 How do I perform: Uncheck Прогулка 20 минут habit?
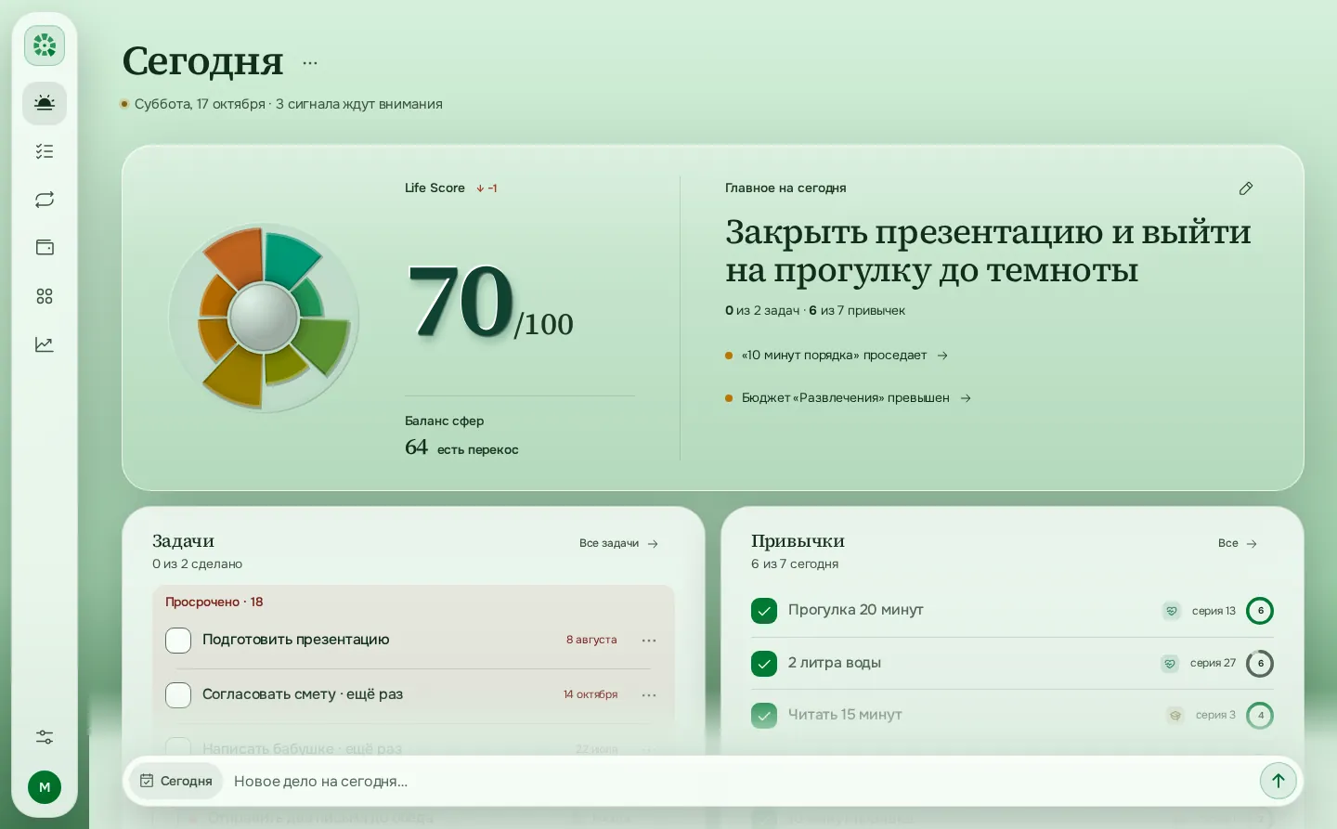pos(764,611)
